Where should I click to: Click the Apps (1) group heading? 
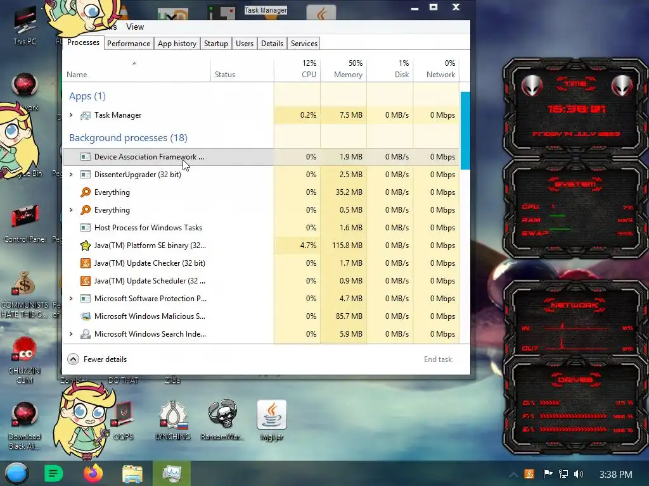coord(87,96)
